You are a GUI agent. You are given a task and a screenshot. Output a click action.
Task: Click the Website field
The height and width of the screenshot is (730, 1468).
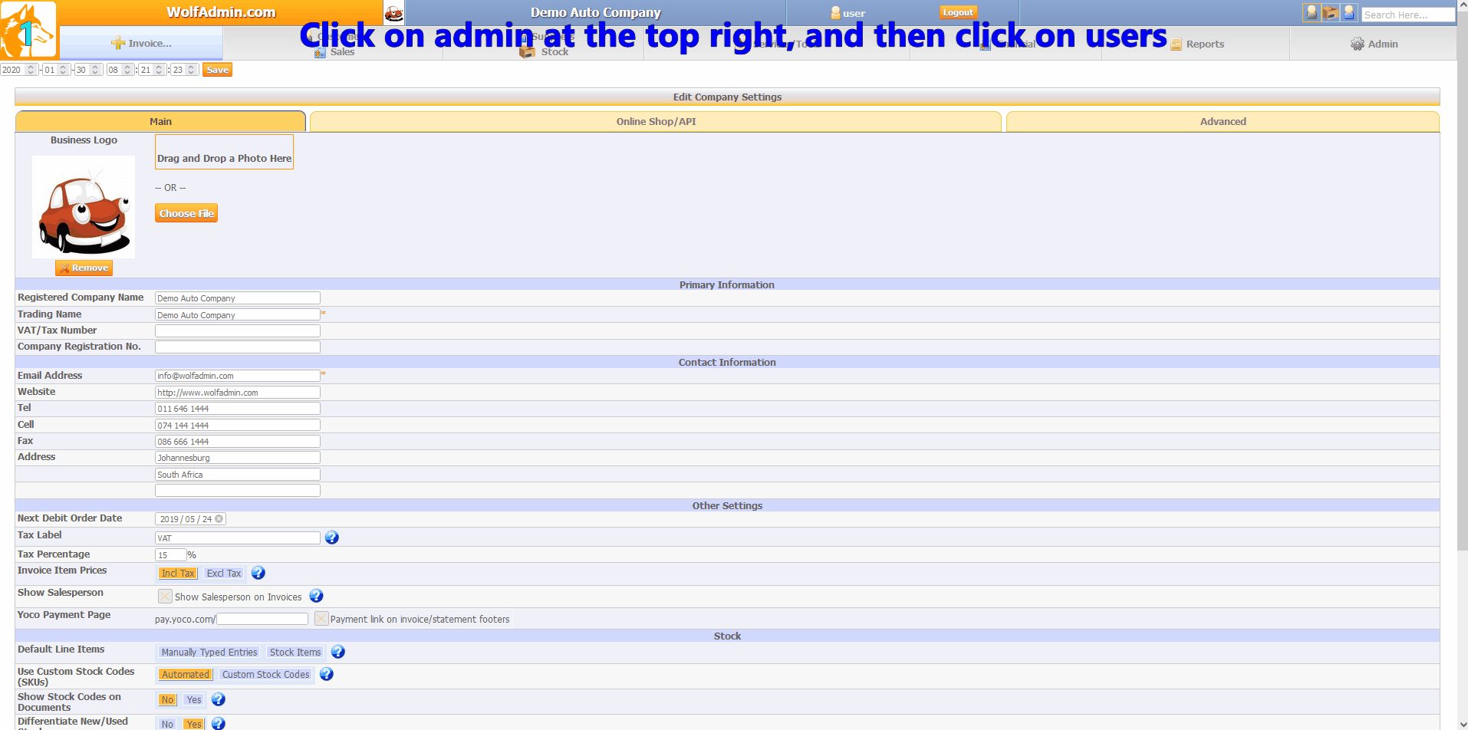238,393
